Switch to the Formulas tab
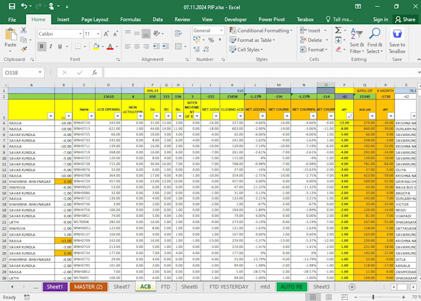 pos(131,20)
